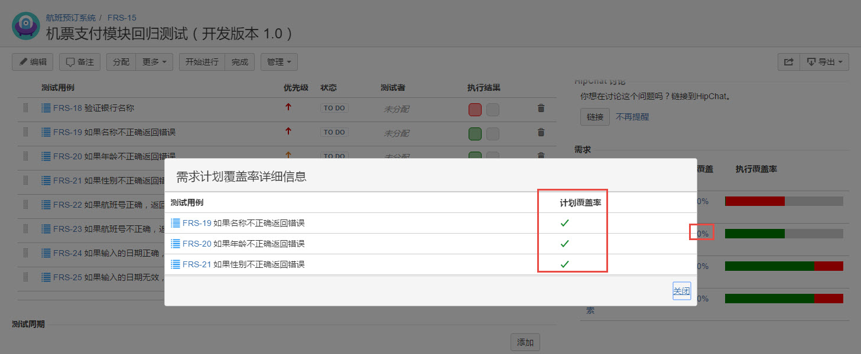The width and height of the screenshot is (861, 354).
Task: Delete test case FRS-19 with trash icon
Action: (x=541, y=132)
